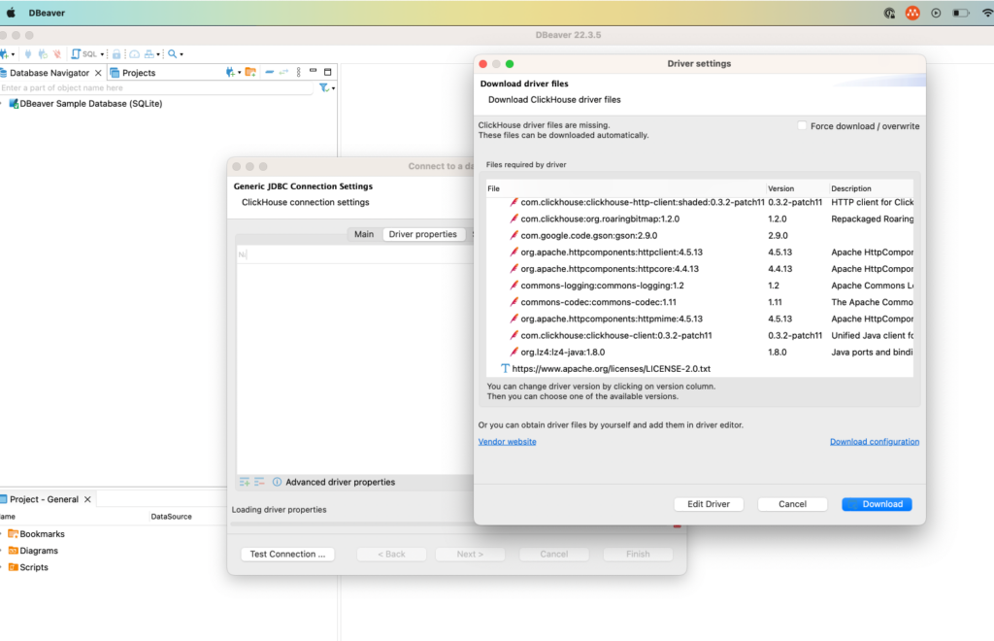Image resolution: width=994 pixels, height=641 pixels.
Task: Click the navigator panel's new connection plug icon
Action: [x=229, y=72]
